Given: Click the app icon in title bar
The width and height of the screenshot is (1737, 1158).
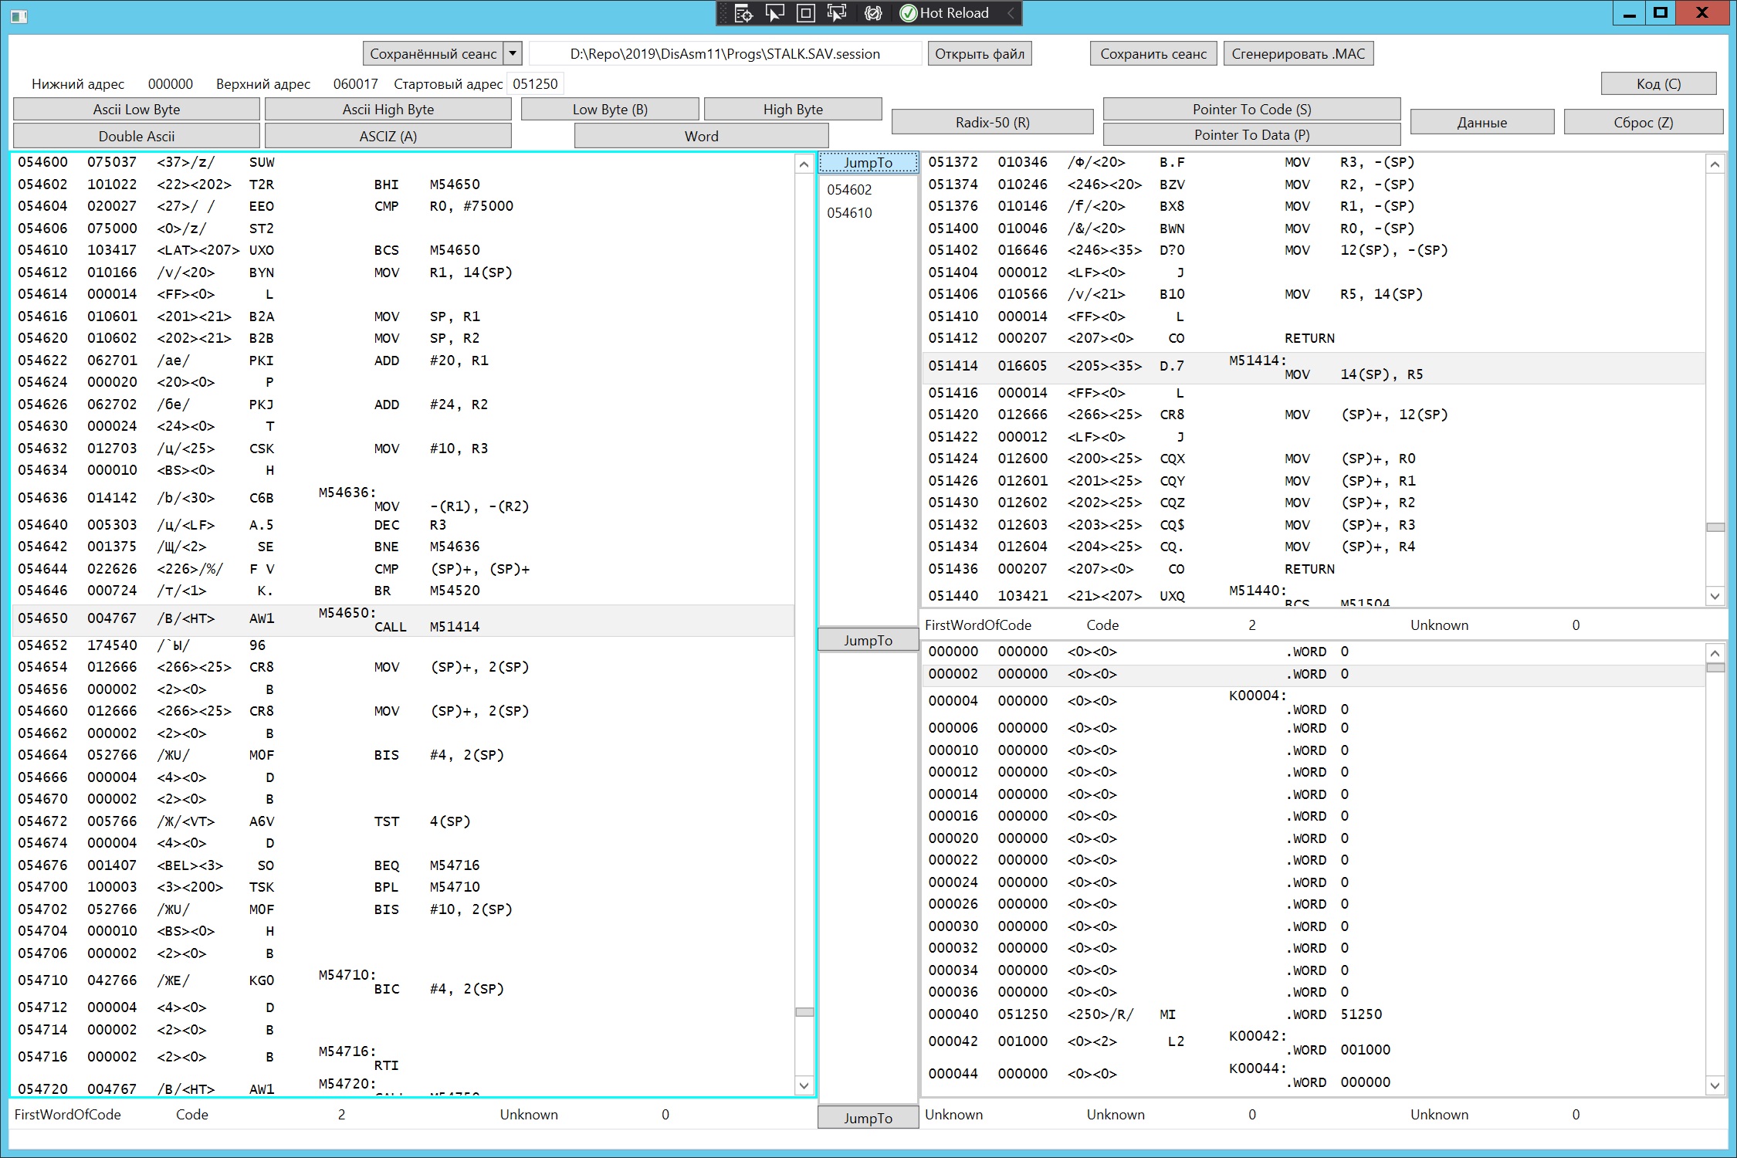Looking at the screenshot, I should [x=19, y=15].
